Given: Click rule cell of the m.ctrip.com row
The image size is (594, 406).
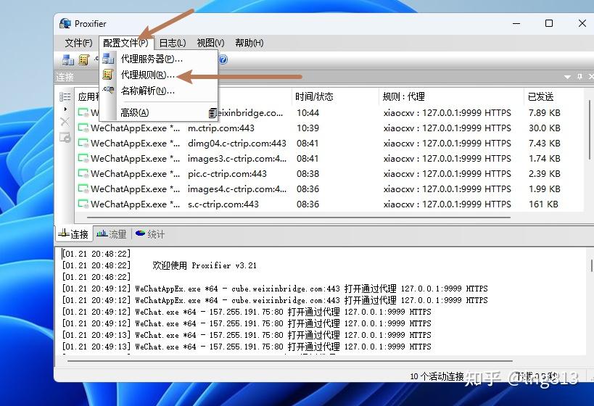Looking at the screenshot, I should pyautogui.click(x=447, y=128).
